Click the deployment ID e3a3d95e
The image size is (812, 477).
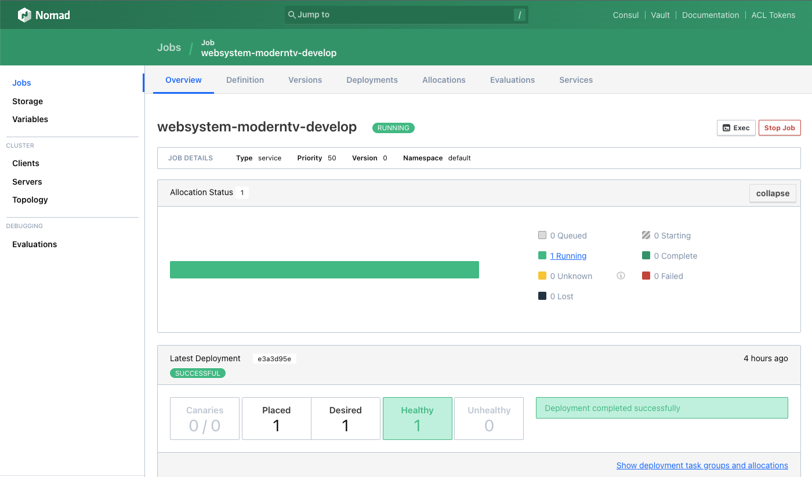pos(274,359)
